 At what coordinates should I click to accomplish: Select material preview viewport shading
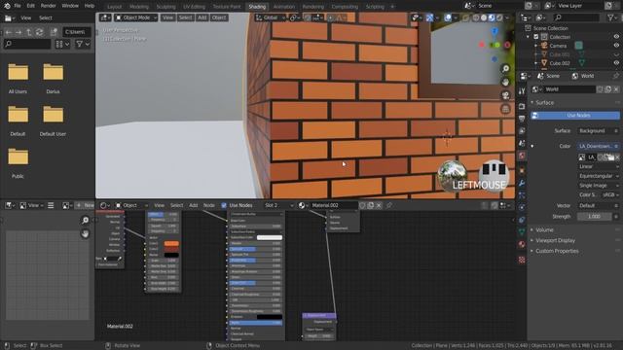tap(492, 17)
